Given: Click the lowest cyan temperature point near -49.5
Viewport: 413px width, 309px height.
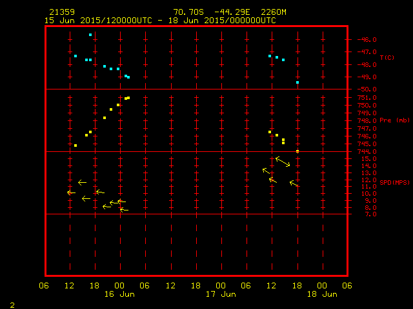Looking at the screenshot, I should [297, 82].
